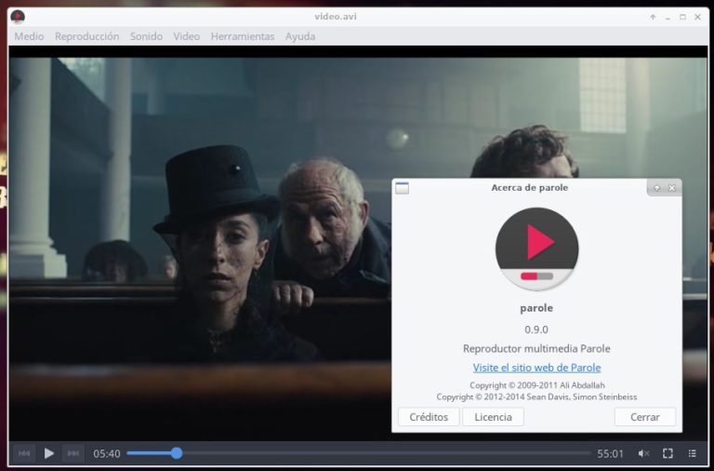
Task: Click the stick/shade arrow in main titlebar
Action: (x=653, y=17)
